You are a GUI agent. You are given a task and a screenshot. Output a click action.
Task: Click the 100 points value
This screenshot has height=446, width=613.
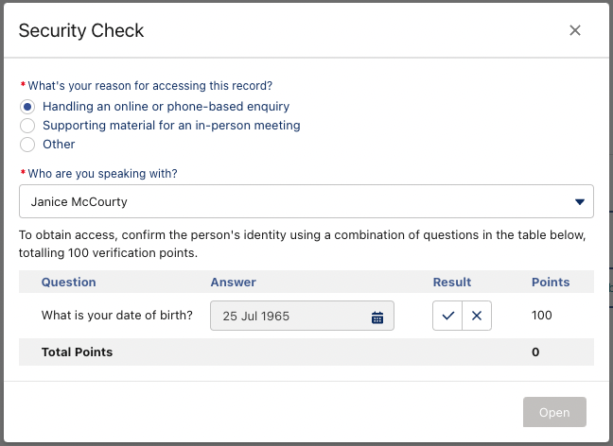(x=541, y=316)
